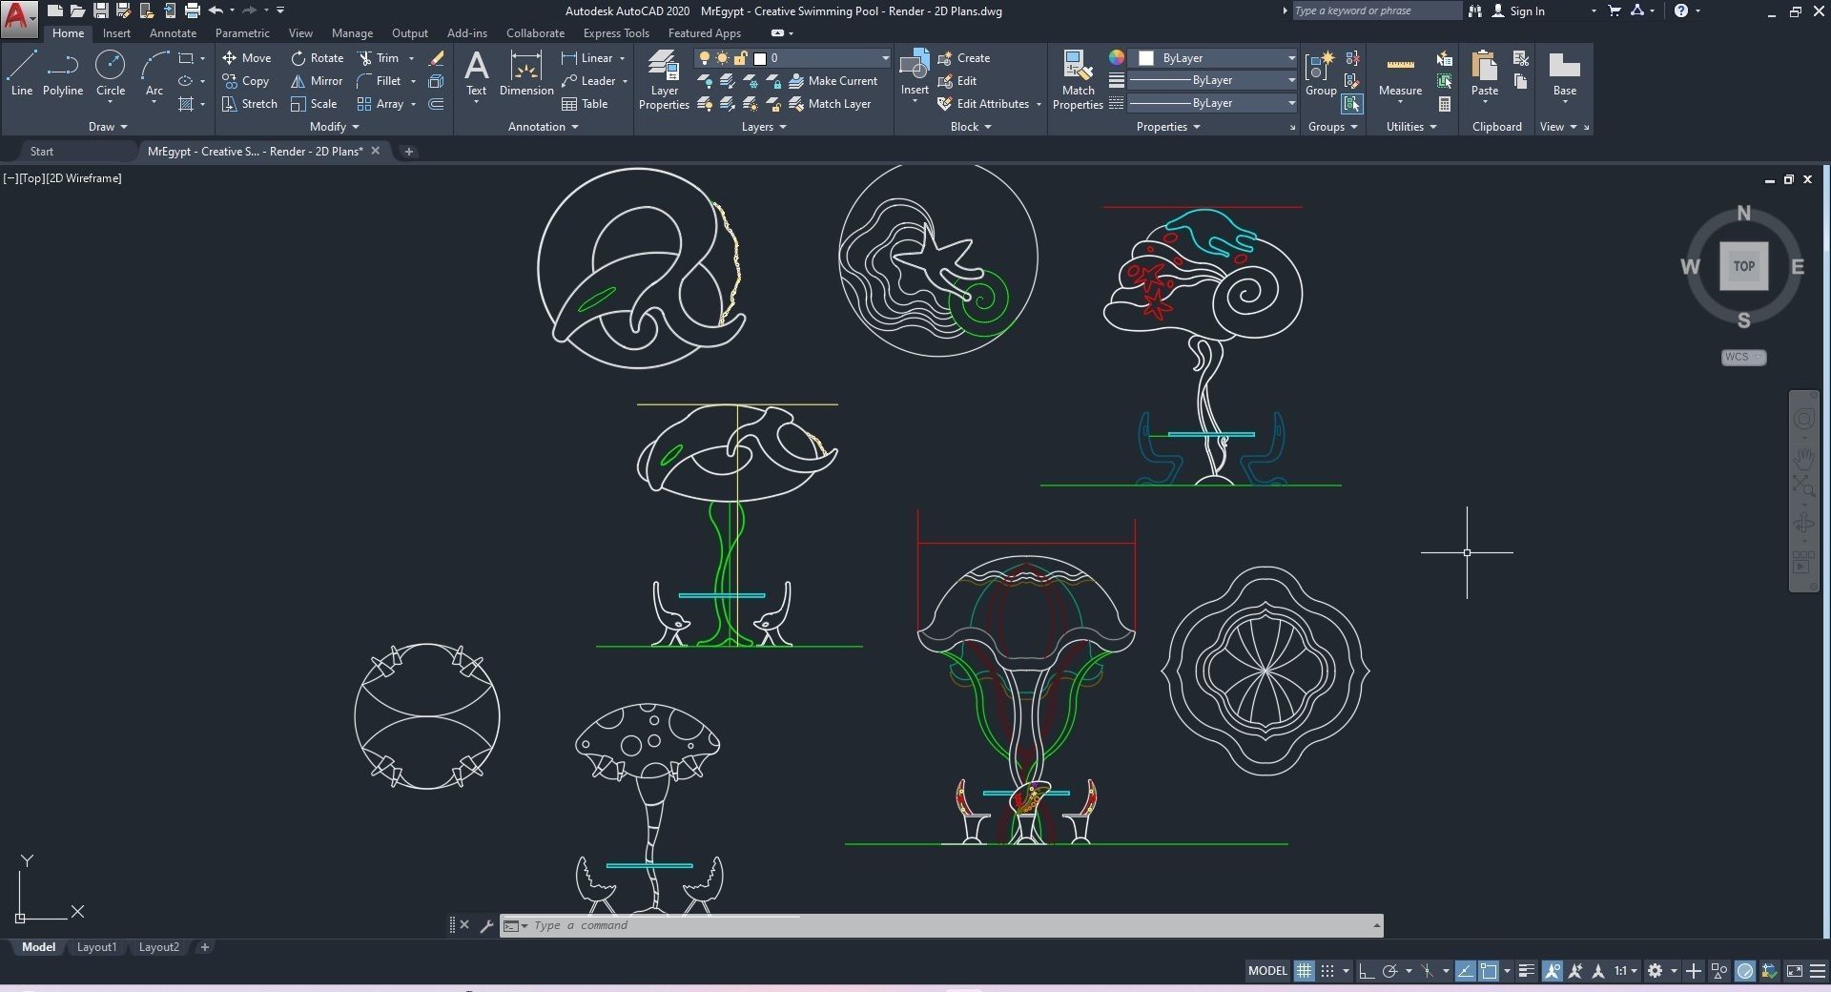Activate the Array command
The width and height of the screenshot is (1831, 992).
coord(380,104)
